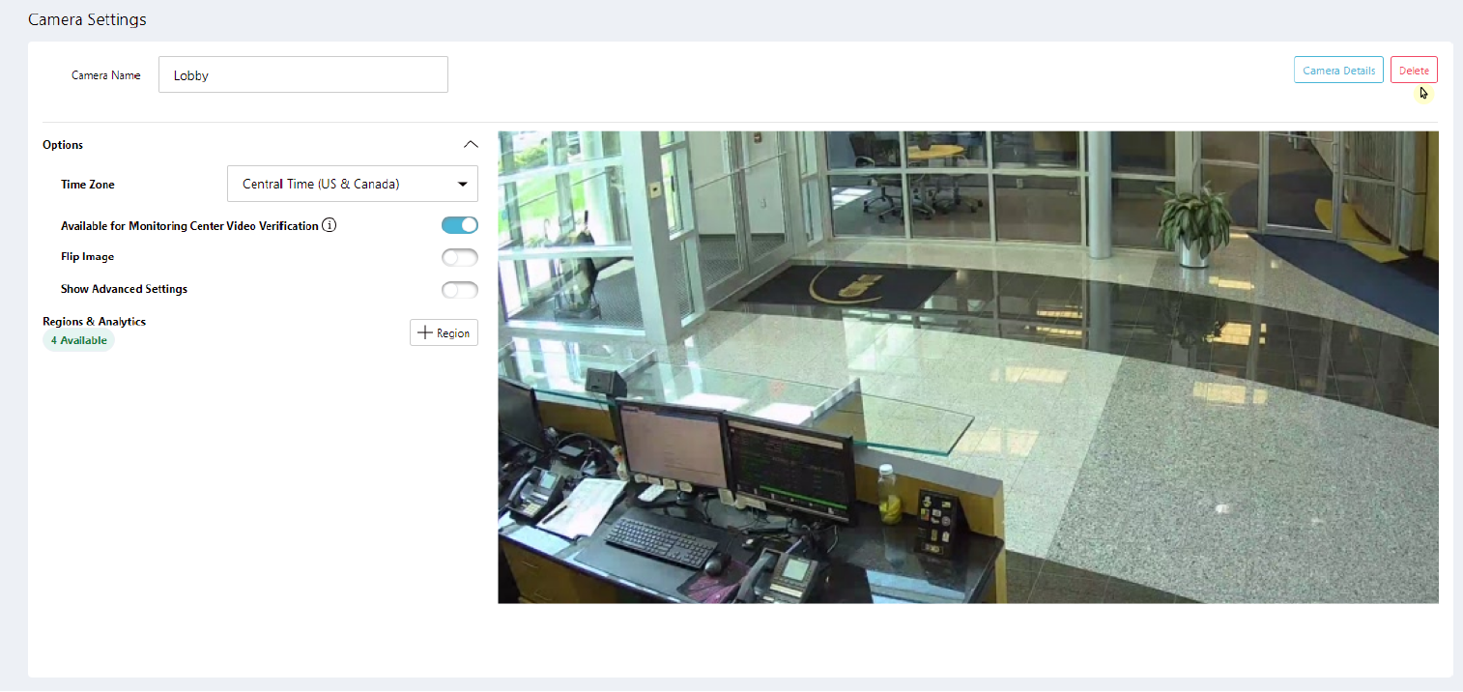1463x692 pixels.
Task: Click the Camera Settings page title
Action: pyautogui.click(x=87, y=19)
